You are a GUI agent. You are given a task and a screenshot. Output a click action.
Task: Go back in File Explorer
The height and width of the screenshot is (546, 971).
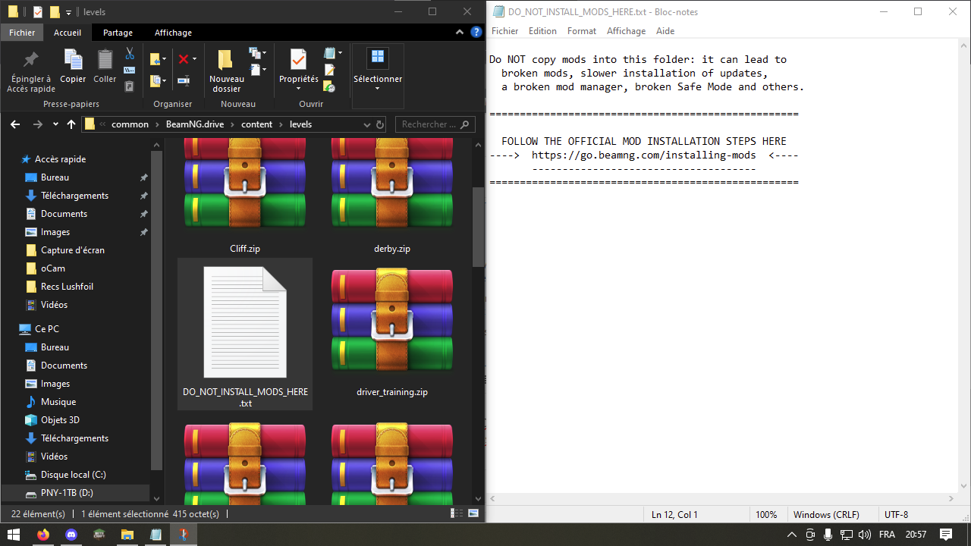(15, 124)
